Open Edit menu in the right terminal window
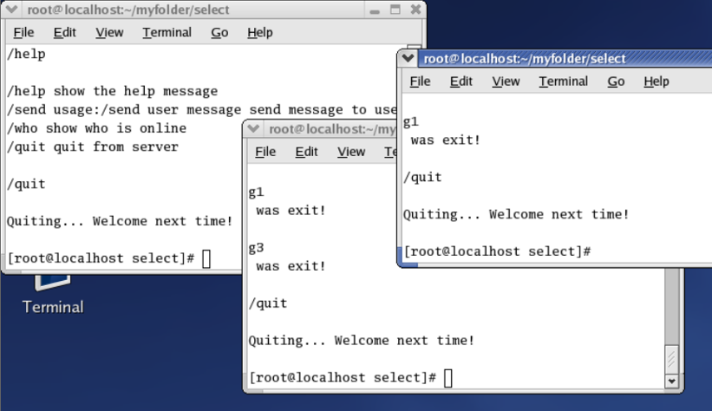712x411 pixels. [x=461, y=82]
